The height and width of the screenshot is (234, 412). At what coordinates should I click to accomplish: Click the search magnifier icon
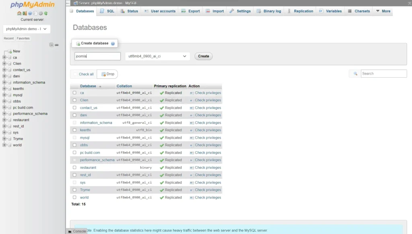coord(355,74)
